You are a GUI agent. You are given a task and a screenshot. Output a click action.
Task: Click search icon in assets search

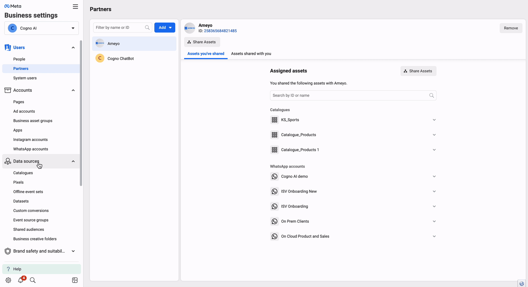[x=431, y=95]
